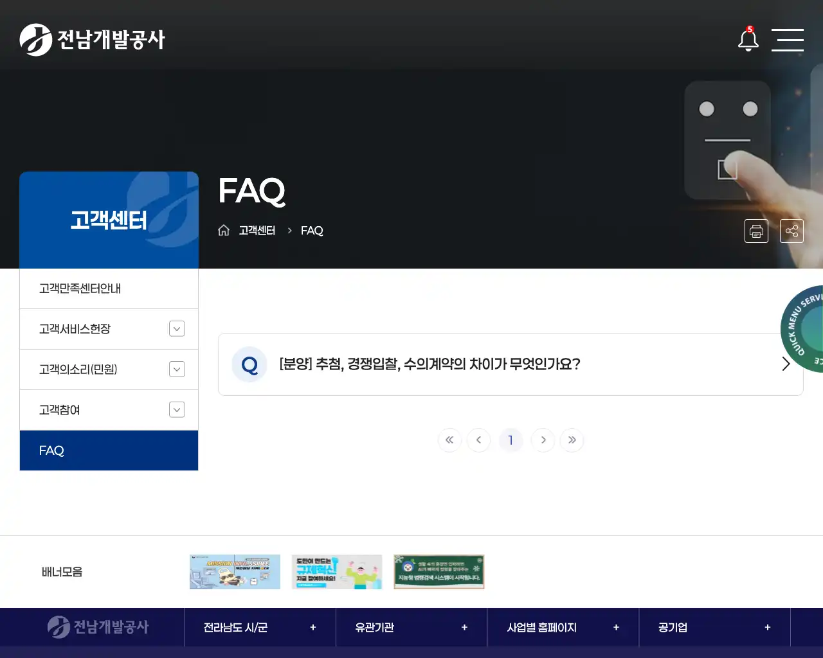This screenshot has height=658, width=823.
Task: Click FAQ breadcrumb link
Action: tap(312, 231)
